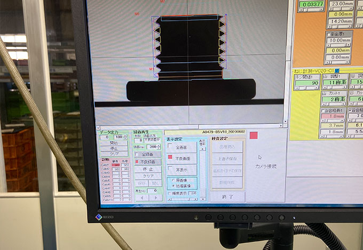Click the red status indicator square
The height and width of the screenshot is (250, 363).
pyautogui.click(x=254, y=136)
